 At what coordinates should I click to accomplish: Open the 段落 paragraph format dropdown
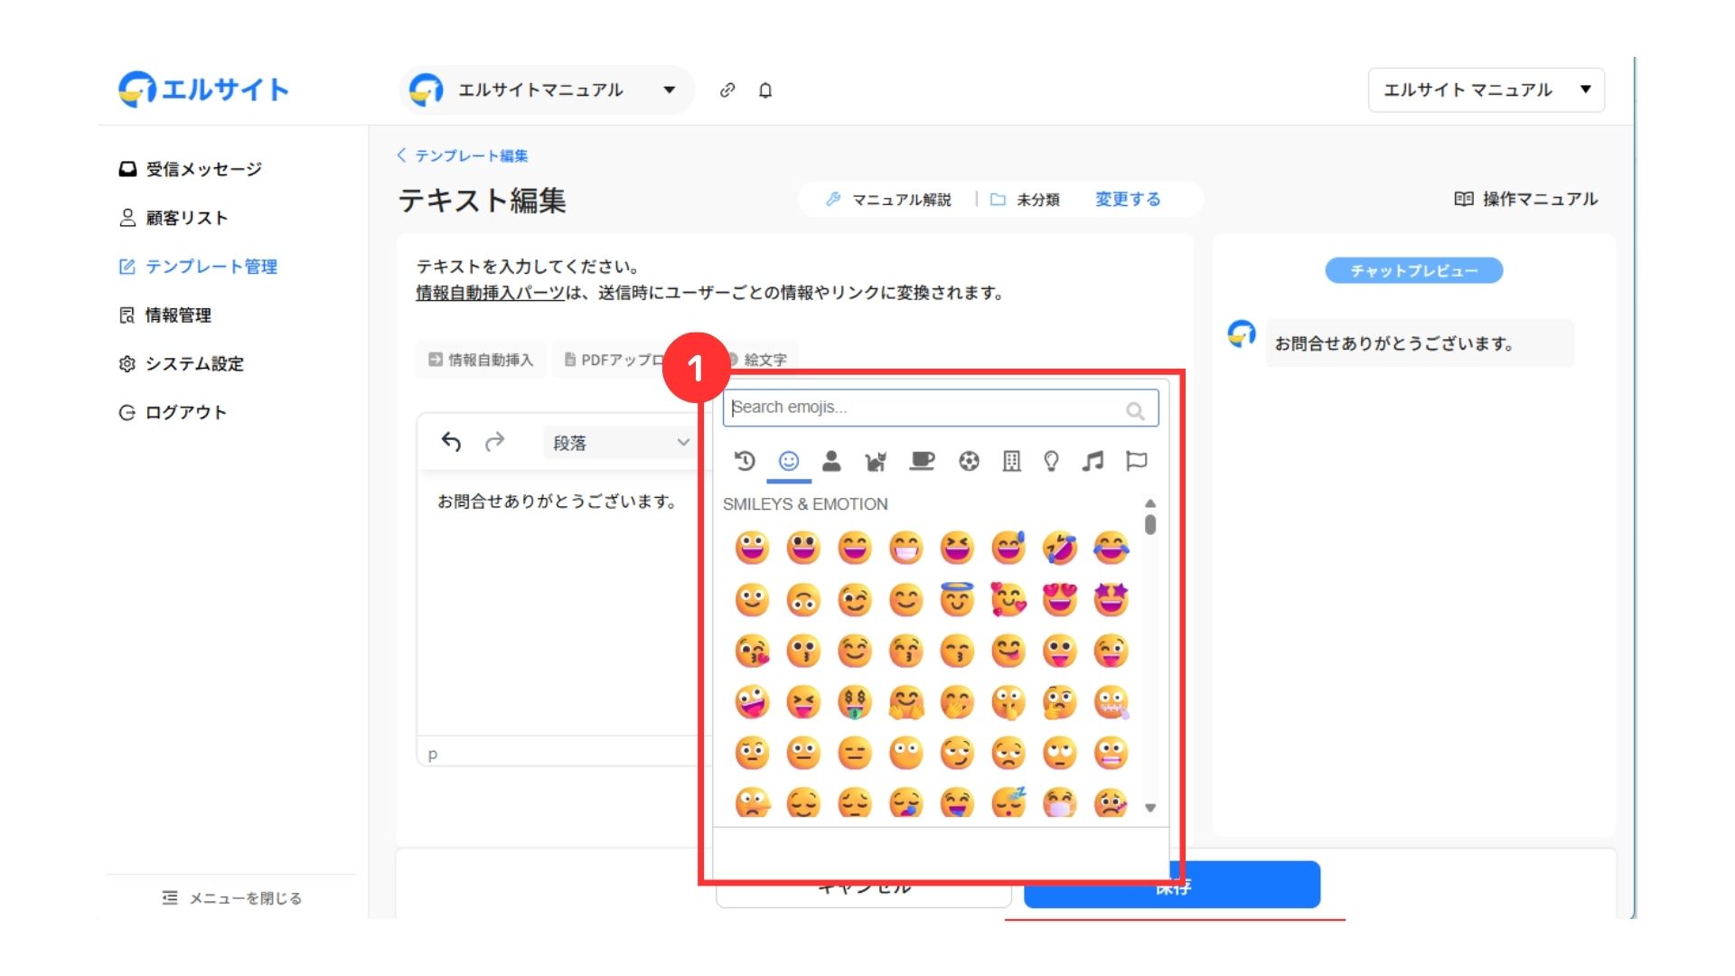(620, 443)
